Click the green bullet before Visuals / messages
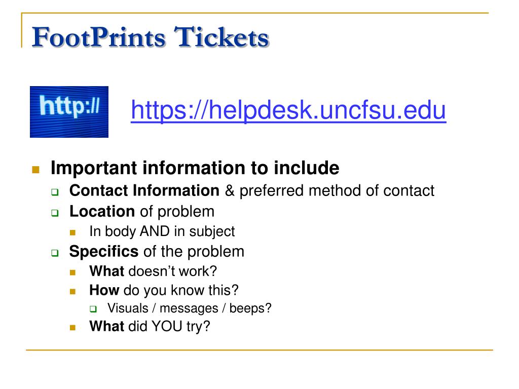519x389 pixels. 93,309
